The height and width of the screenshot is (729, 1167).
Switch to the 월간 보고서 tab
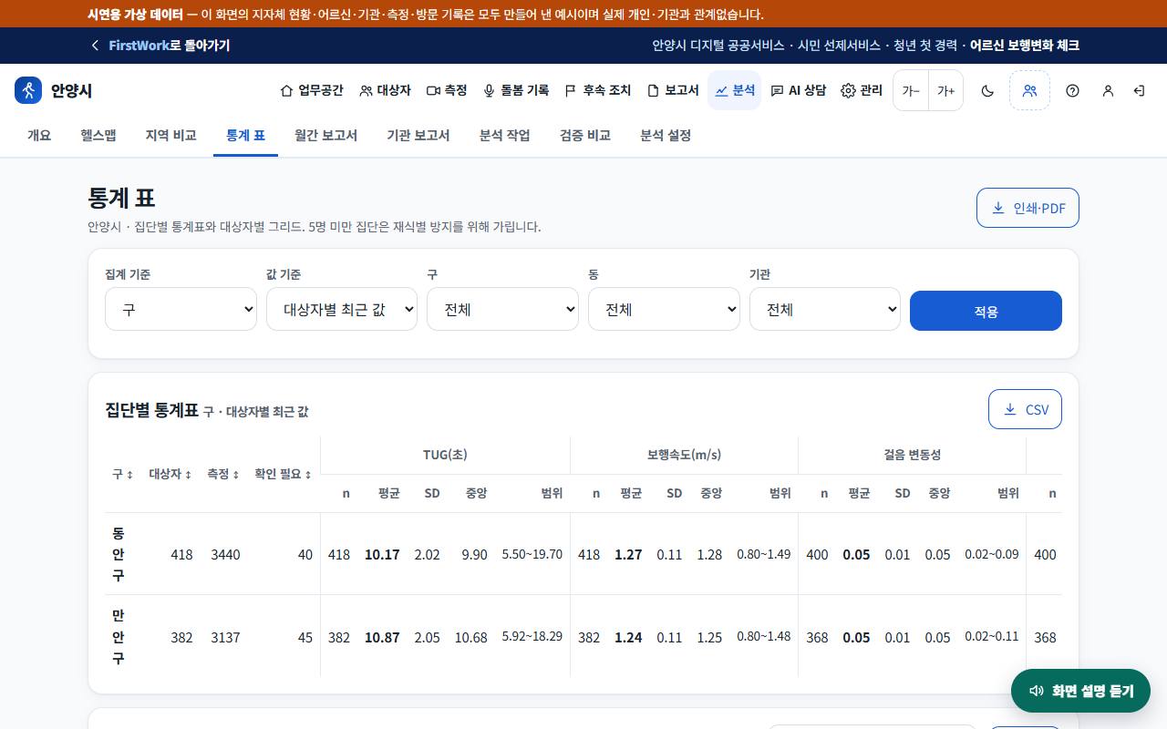coord(325,135)
